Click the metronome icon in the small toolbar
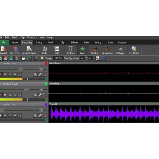 (37, 58)
